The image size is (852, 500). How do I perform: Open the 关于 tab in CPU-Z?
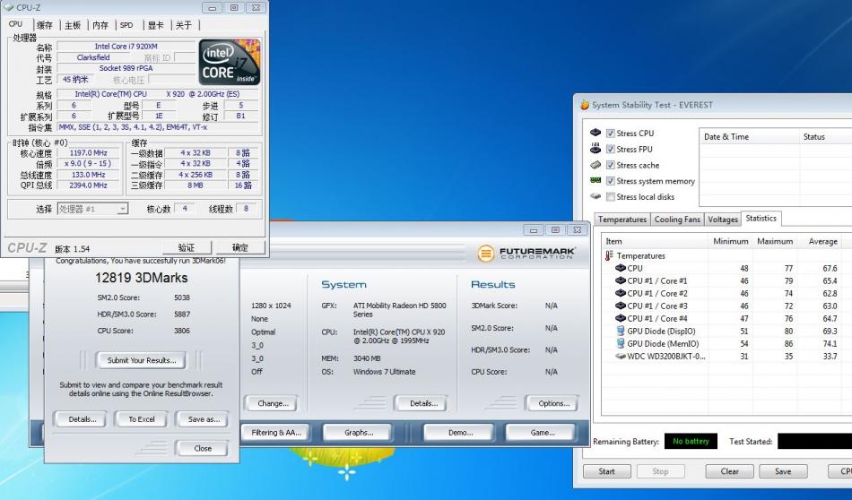tap(184, 25)
